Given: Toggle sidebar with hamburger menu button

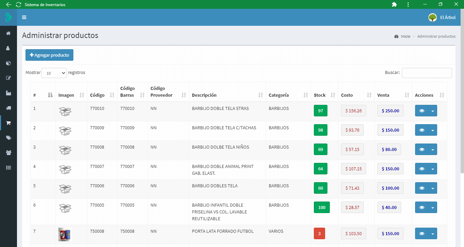Looking at the screenshot, I should tap(24, 17).
